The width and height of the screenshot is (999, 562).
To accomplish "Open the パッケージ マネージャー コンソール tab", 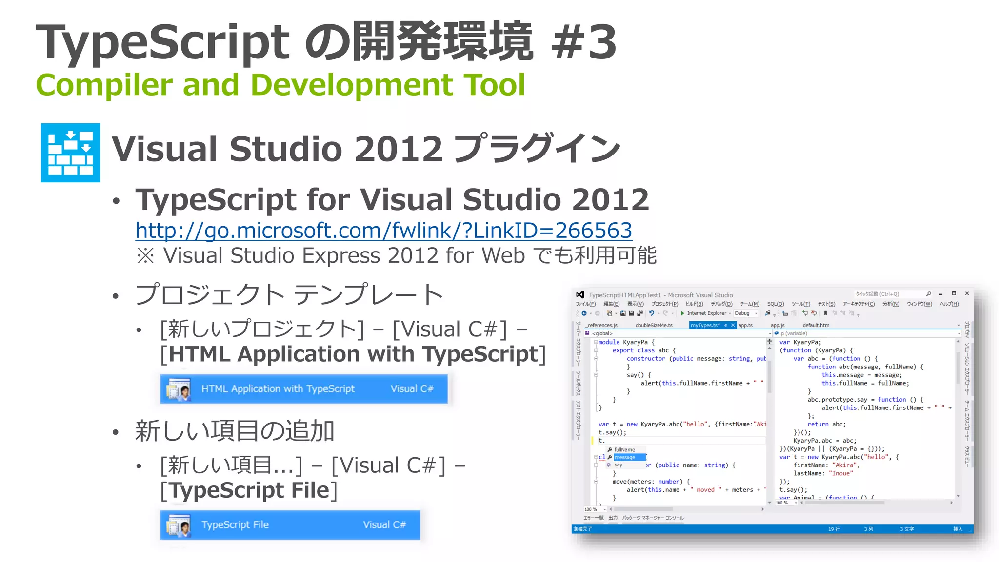I will (x=653, y=518).
